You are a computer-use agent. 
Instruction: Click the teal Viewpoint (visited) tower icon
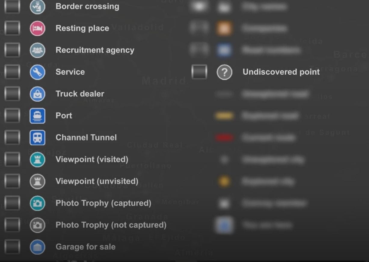pos(37,159)
